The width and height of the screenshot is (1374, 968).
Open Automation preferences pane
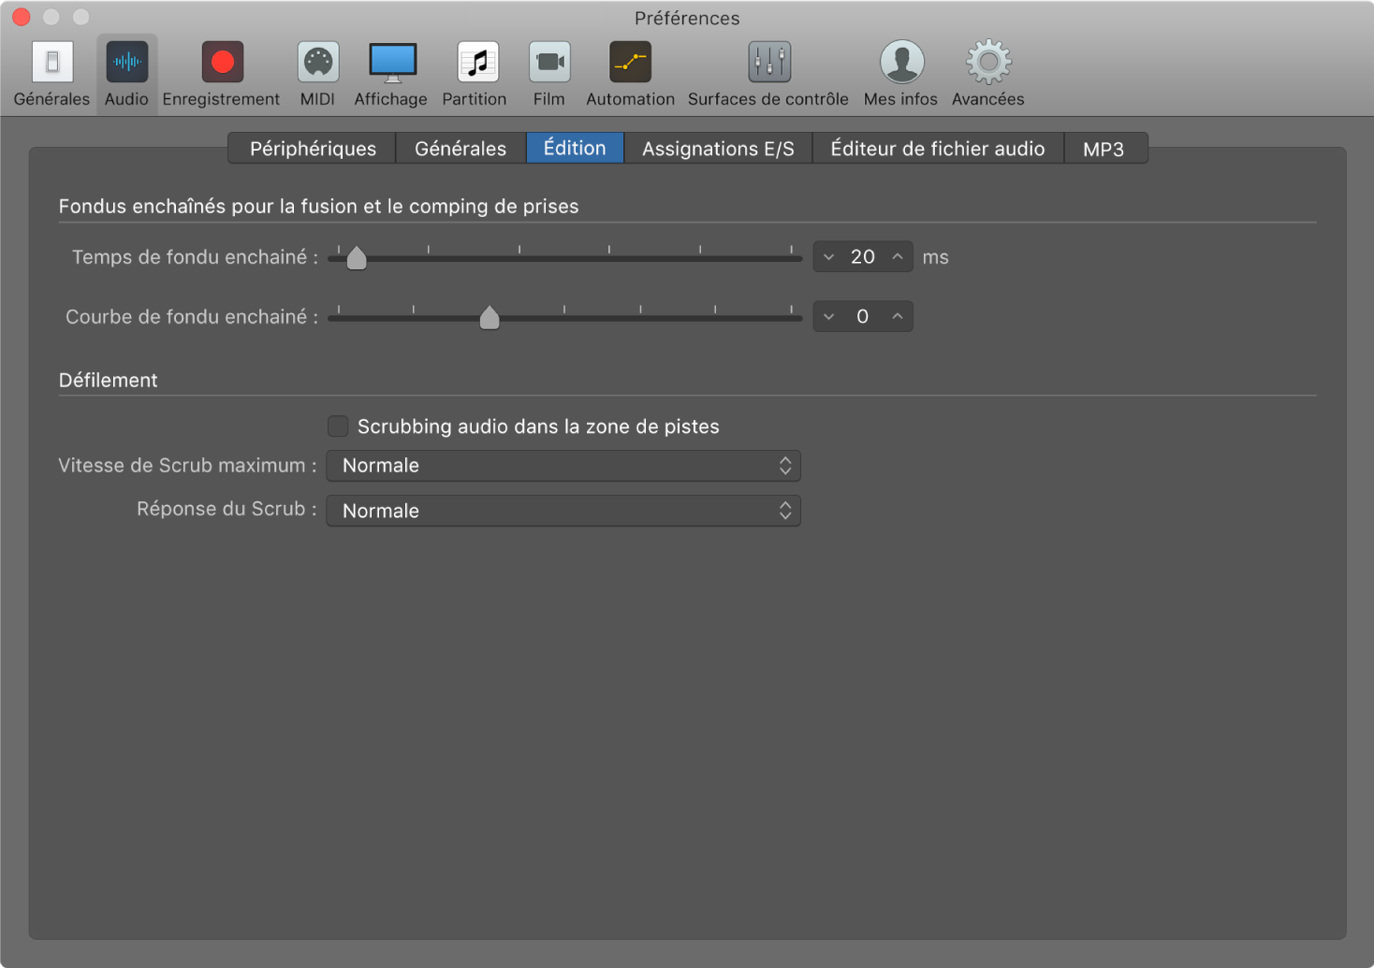pyautogui.click(x=630, y=64)
